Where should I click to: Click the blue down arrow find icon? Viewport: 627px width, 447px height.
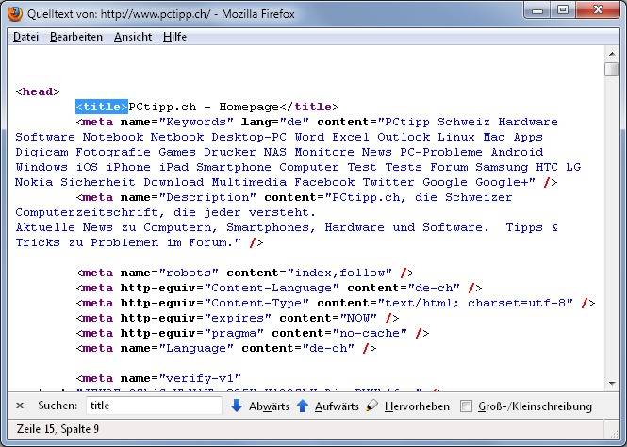(237, 406)
